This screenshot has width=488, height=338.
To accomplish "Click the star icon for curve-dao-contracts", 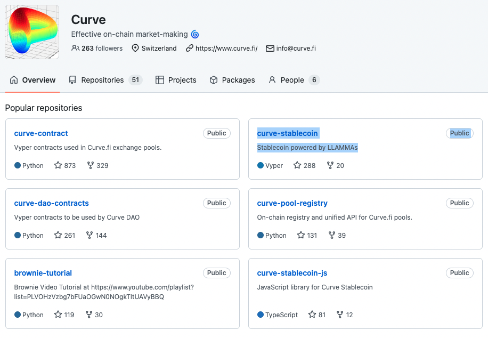I will coord(58,235).
